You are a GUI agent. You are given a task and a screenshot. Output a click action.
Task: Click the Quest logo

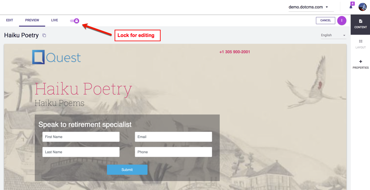pos(57,57)
